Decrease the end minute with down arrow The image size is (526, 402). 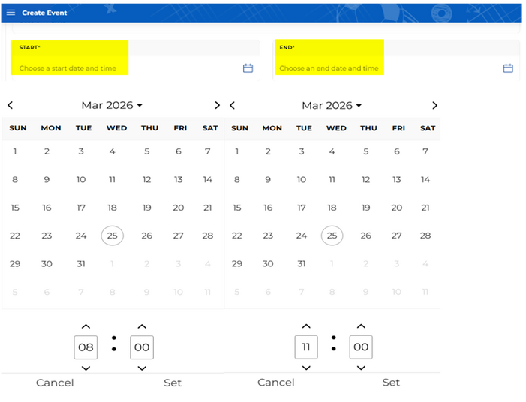tap(361, 367)
